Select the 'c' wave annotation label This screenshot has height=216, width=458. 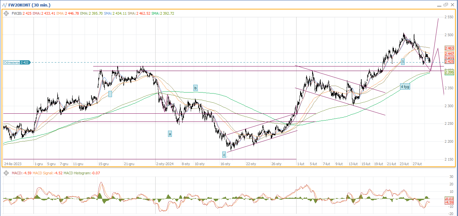tap(224, 154)
